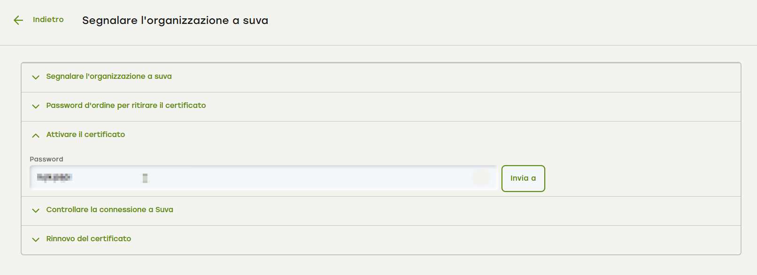This screenshot has width=757, height=275.
Task: Click the page heading at the top
Action: click(x=175, y=21)
